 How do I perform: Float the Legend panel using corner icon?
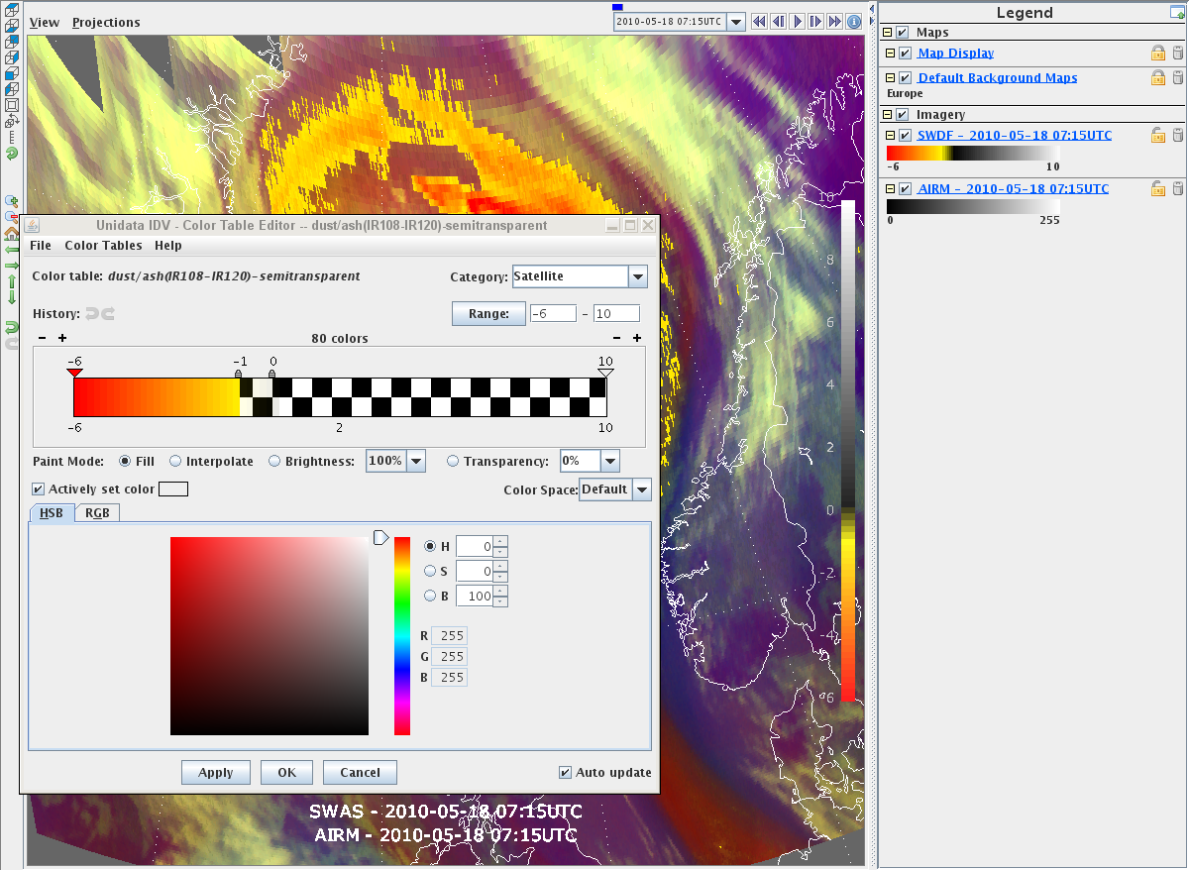[x=1177, y=12]
